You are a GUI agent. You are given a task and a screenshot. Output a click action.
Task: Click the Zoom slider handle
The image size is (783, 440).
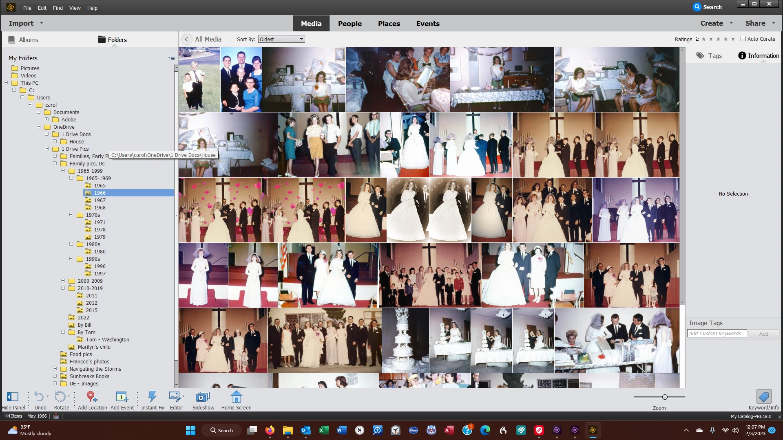coord(665,397)
